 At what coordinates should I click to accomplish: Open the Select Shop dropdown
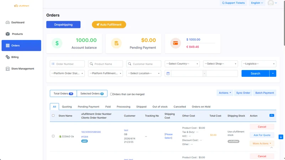221,64
